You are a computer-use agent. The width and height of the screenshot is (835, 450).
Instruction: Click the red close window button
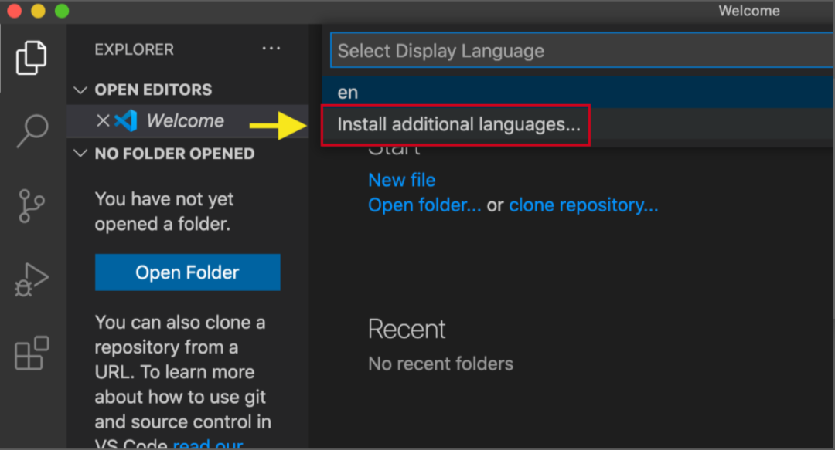(x=15, y=11)
